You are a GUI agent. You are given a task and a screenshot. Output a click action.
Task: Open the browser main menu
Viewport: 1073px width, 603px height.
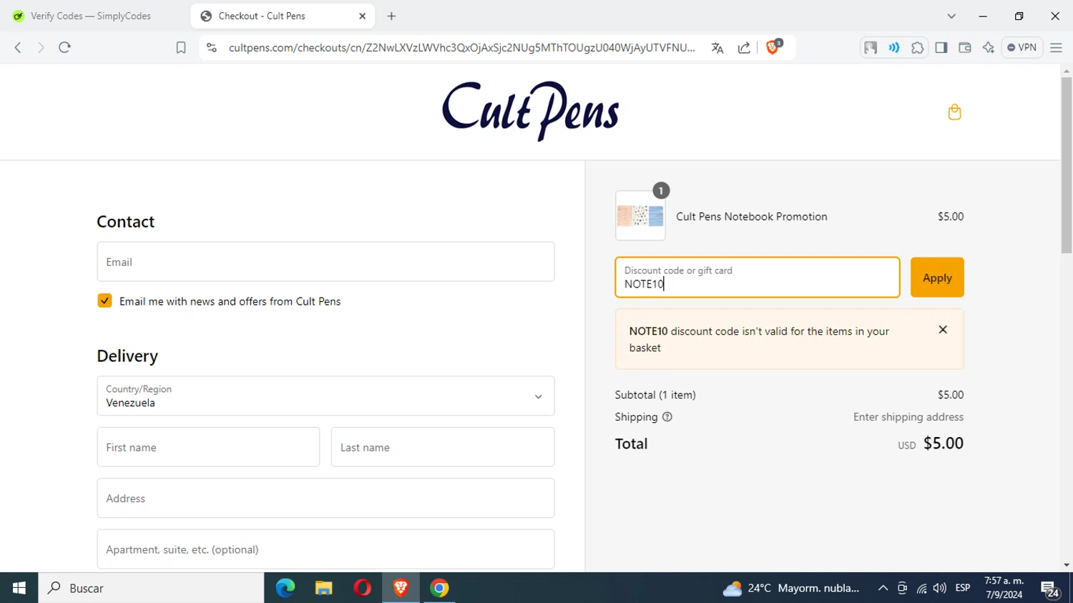click(1056, 47)
